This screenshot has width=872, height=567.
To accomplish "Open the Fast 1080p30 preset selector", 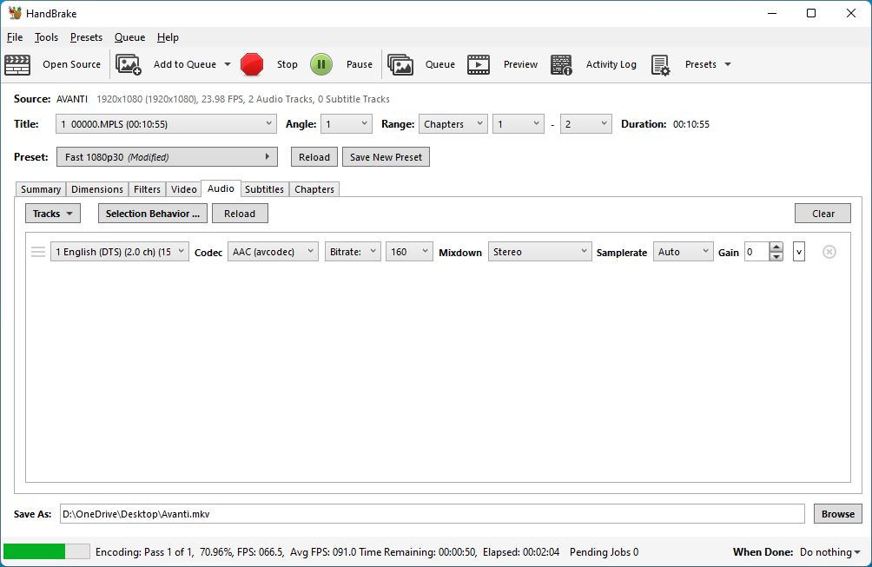I will [x=167, y=157].
